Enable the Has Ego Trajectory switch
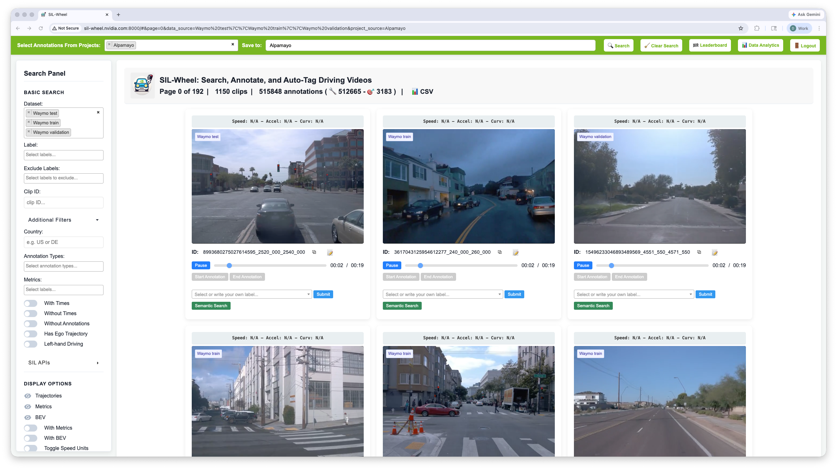Image resolution: width=837 pixels, height=470 pixels. 31,334
